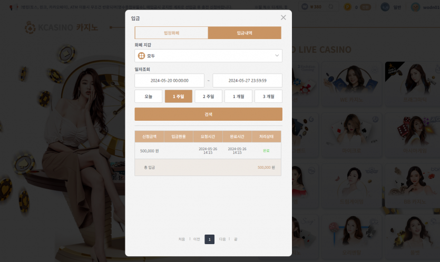Click the start date field 2024-05-20 00:00:00
Viewport: 440px width, 262px height.
pyautogui.click(x=169, y=81)
